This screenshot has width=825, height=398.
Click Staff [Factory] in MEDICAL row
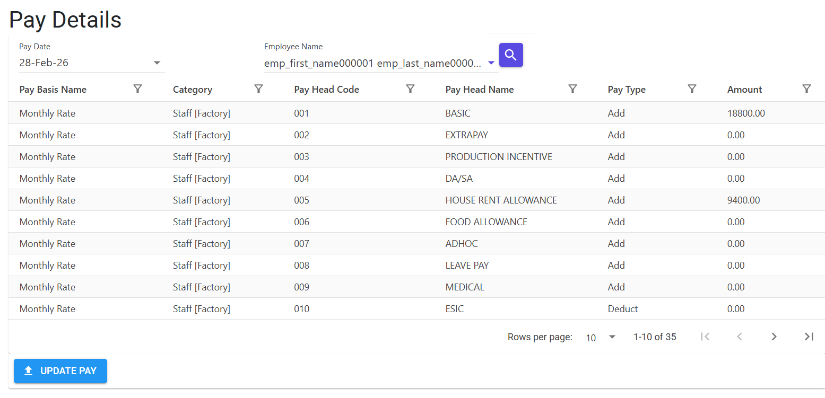coord(202,287)
